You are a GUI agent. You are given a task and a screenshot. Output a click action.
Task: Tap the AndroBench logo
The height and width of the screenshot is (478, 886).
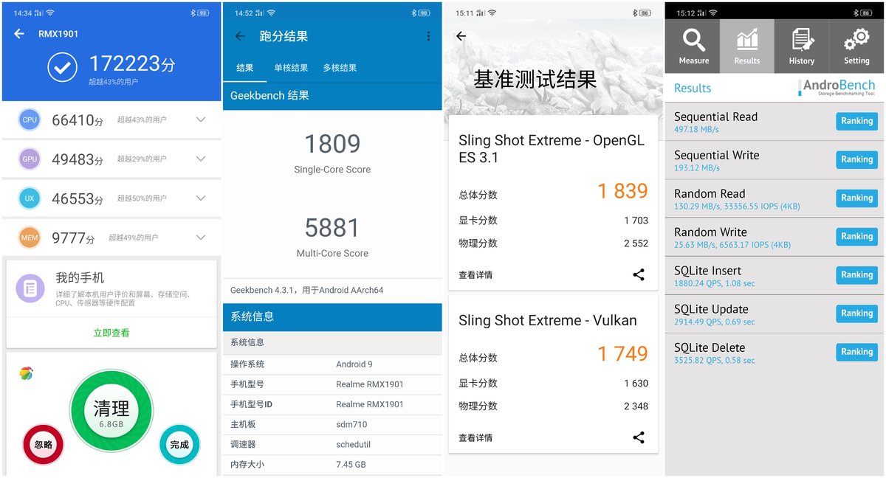point(837,88)
